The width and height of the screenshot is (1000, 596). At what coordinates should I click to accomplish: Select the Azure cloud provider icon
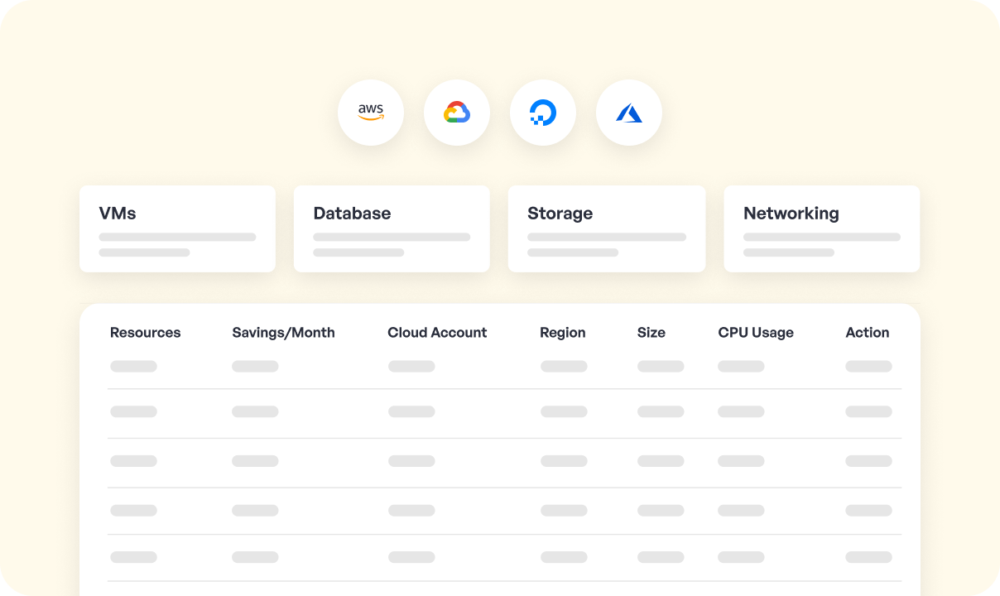(x=628, y=113)
